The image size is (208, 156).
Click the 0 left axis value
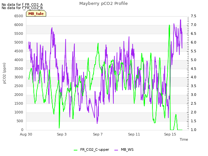pos(22,130)
